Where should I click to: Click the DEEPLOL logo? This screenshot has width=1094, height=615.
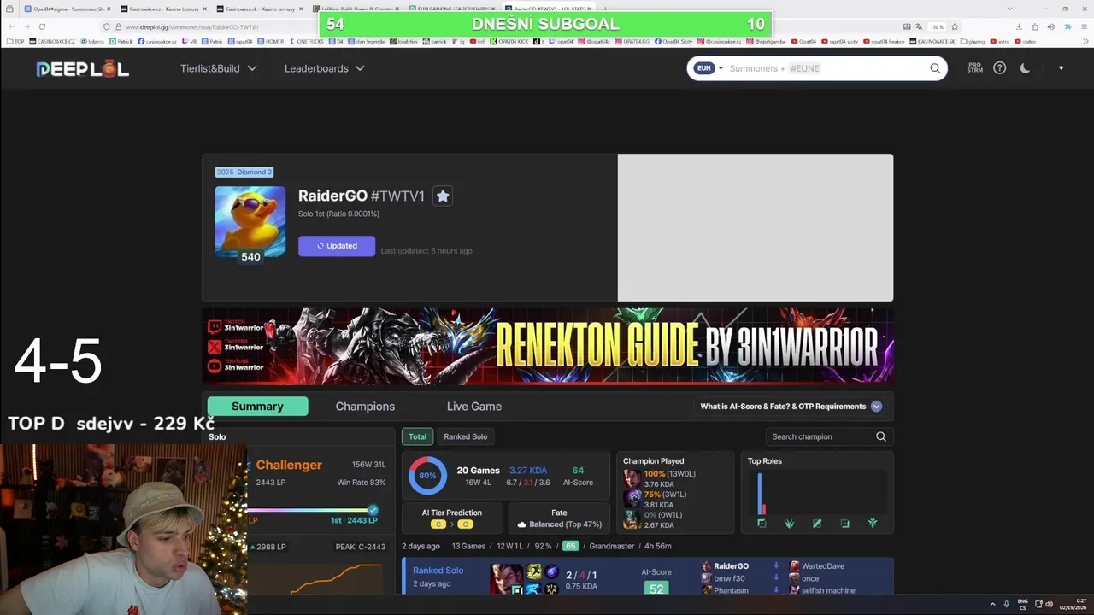(x=83, y=69)
